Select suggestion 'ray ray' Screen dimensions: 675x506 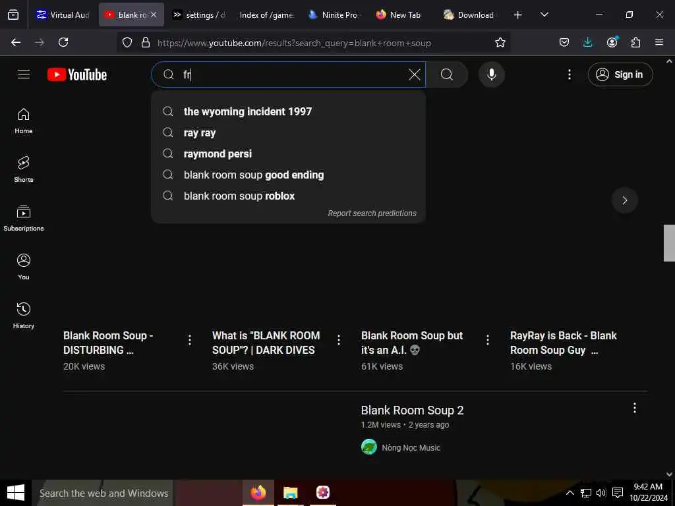point(289,132)
